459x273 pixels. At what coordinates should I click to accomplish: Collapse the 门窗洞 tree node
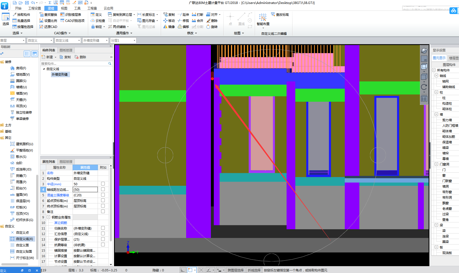click(436, 164)
